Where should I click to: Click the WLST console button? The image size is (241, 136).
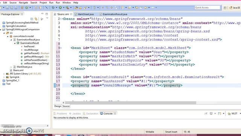click(x=233, y=114)
